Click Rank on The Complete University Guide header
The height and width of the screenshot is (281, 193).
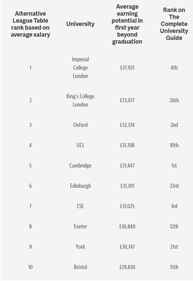[x=174, y=24]
